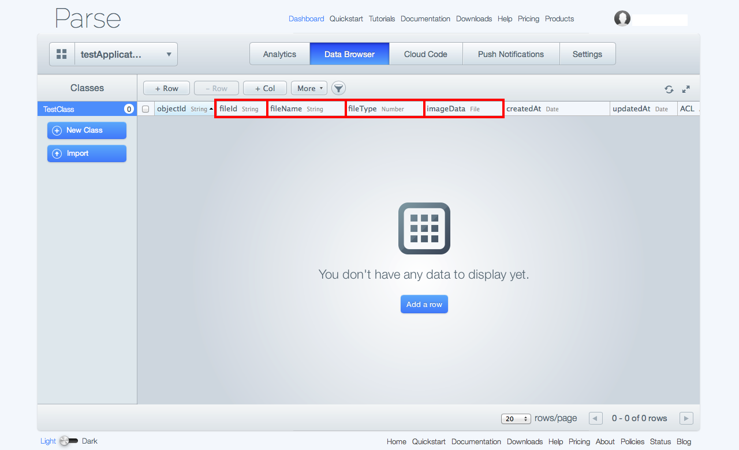
Task: Open the footer Policies link
Action: [632, 441]
